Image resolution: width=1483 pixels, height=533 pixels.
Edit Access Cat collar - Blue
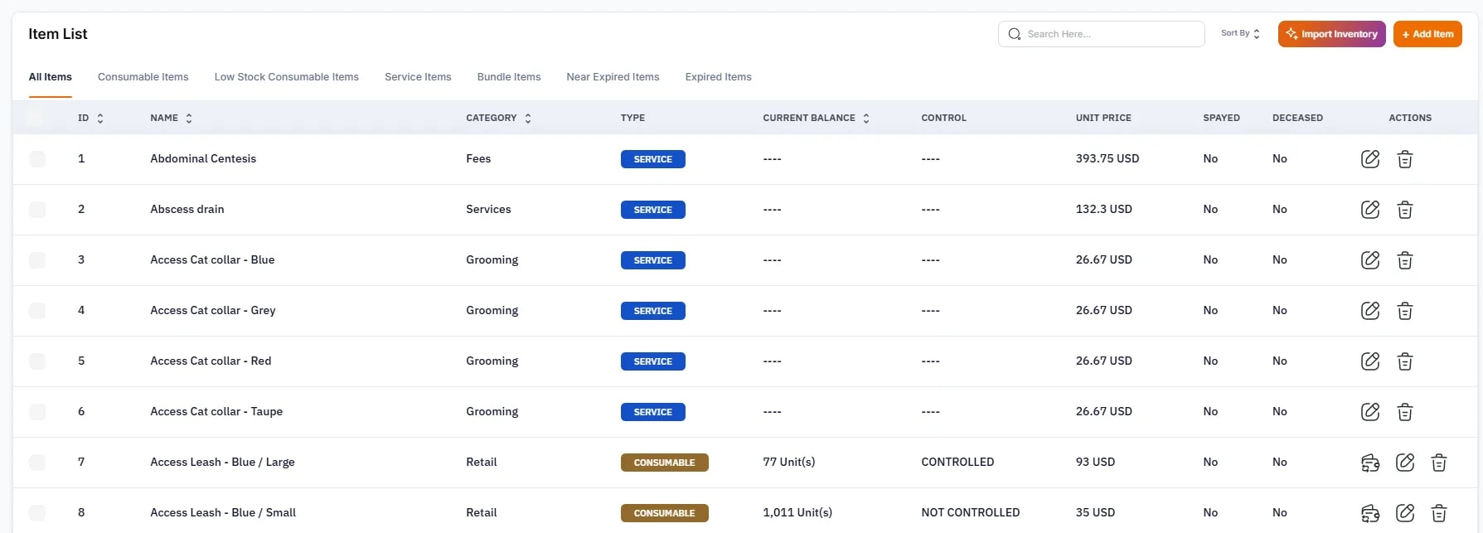(x=1370, y=260)
